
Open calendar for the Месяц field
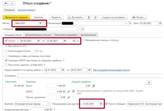click(x=40, y=23)
